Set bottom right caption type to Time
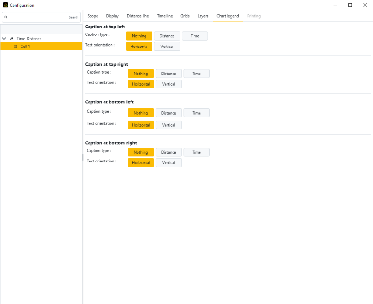 pos(196,152)
